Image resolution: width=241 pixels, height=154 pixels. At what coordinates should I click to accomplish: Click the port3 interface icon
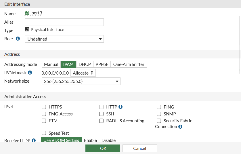[27, 13]
